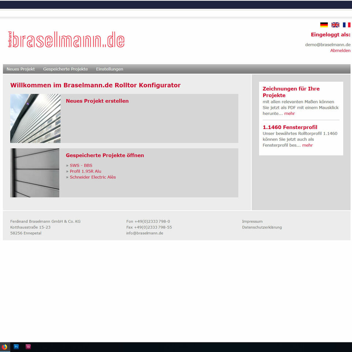Click the Neues Projekt erstellen heading
The height and width of the screenshot is (352, 352).
tap(97, 101)
